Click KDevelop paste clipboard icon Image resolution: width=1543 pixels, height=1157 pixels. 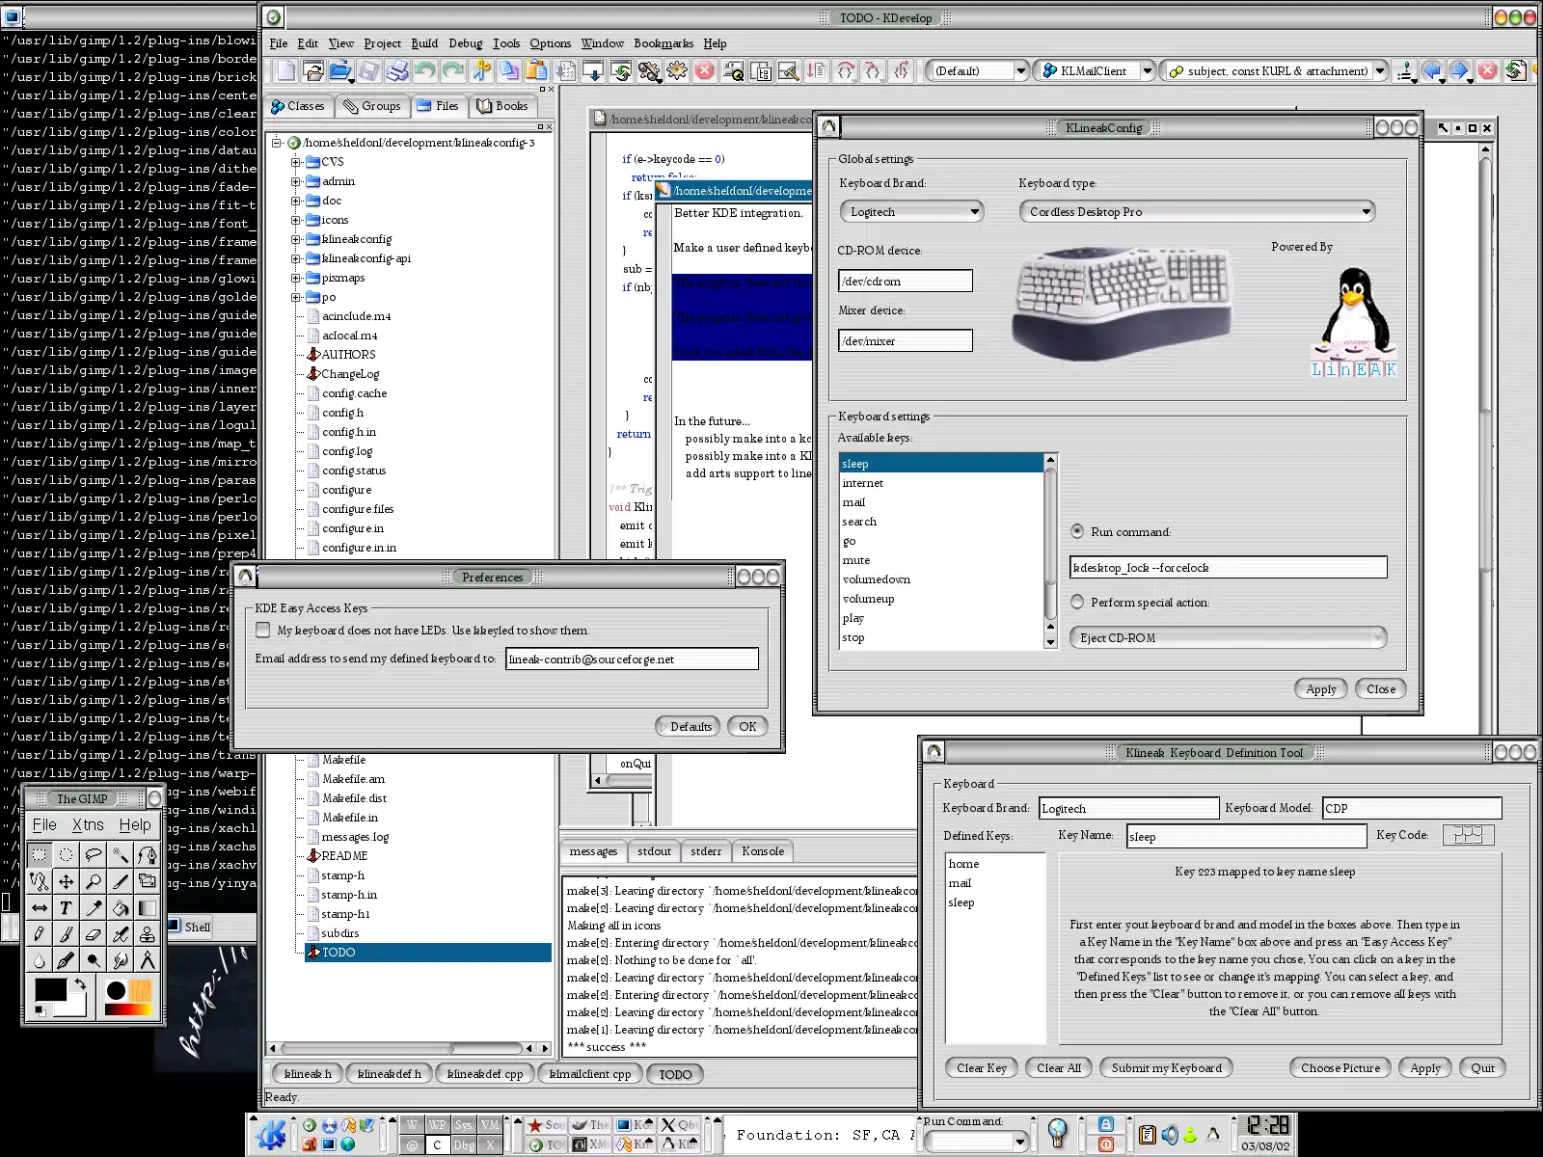pos(537,70)
